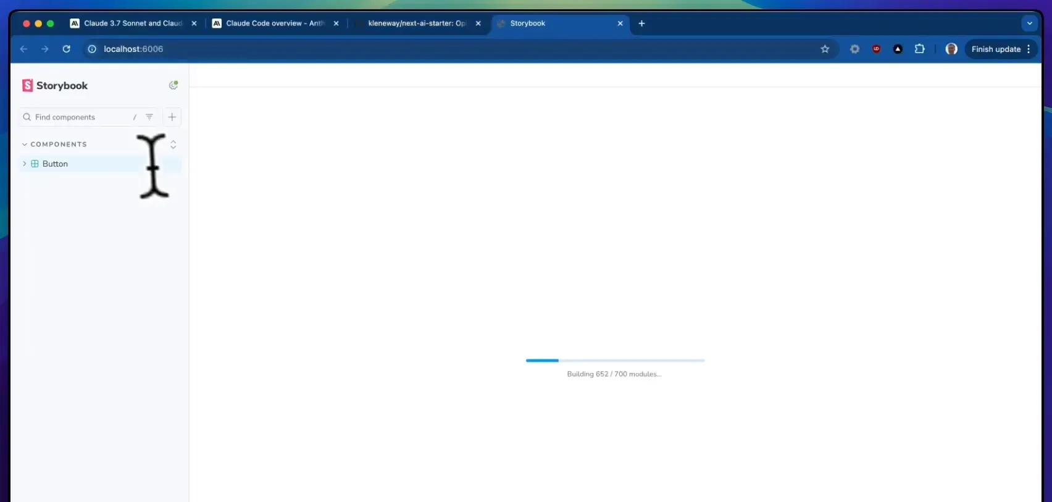Bookmark this page with the star
Image resolution: width=1052 pixels, height=502 pixels.
[825, 49]
